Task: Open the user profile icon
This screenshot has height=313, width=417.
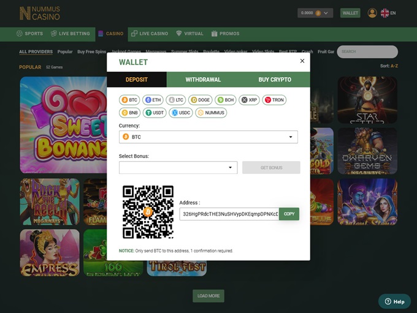Action: click(372, 13)
